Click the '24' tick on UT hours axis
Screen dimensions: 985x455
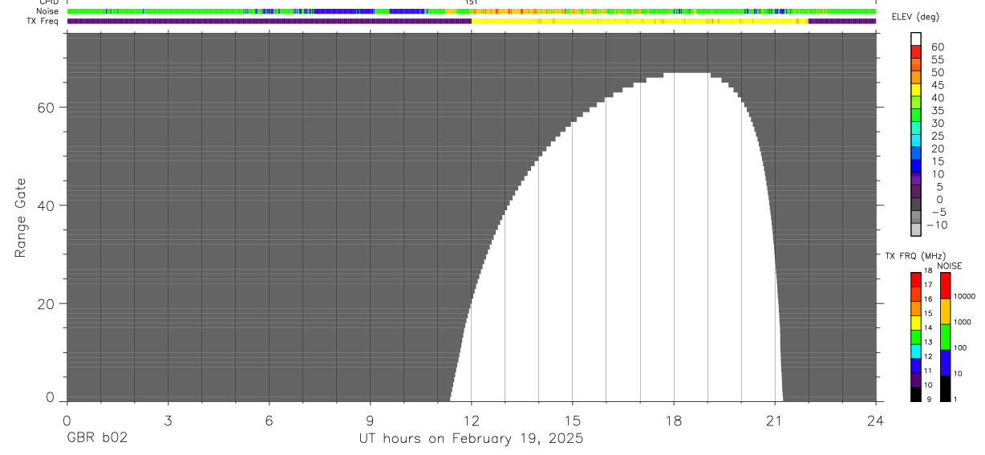tap(875, 420)
